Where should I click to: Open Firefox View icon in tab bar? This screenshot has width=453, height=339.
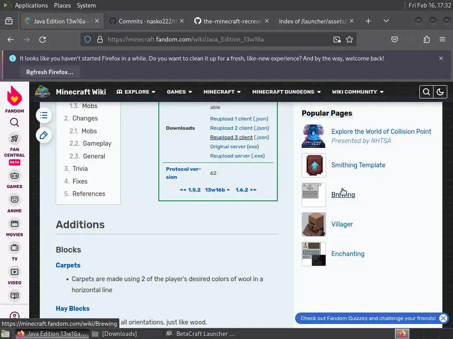(x=9, y=21)
